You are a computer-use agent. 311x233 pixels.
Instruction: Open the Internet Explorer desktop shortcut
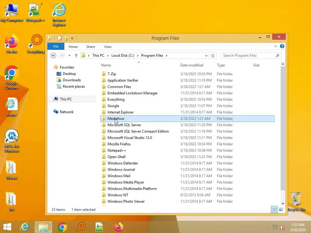coord(59,15)
